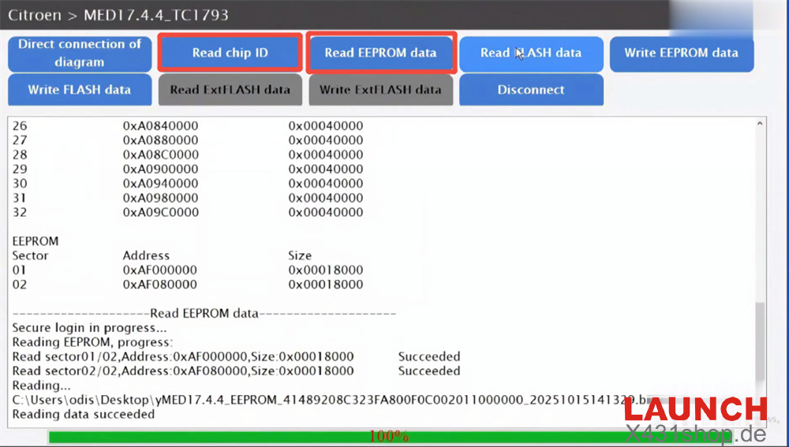Select sector 29 address 0xA0900000
The width and height of the screenshot is (789, 447).
point(160,169)
